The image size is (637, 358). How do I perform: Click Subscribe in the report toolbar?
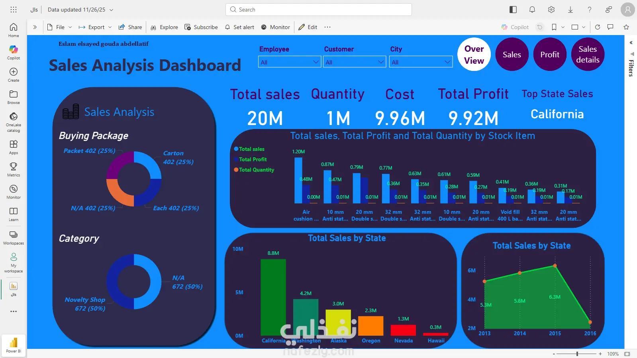[x=201, y=27]
